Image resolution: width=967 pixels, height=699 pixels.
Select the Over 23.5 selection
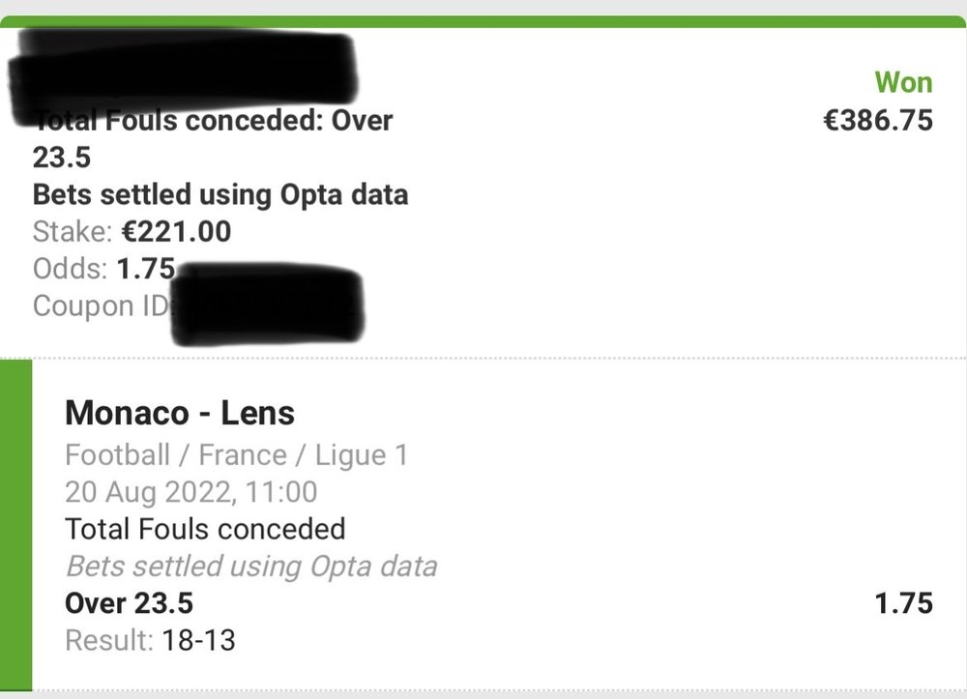[129, 603]
